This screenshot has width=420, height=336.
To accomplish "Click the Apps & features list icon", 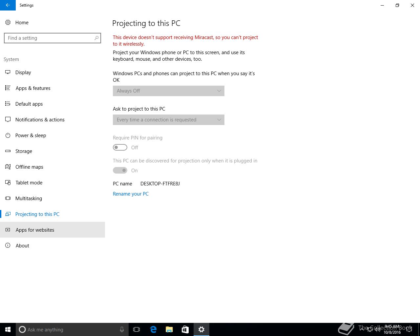I will point(8,88).
